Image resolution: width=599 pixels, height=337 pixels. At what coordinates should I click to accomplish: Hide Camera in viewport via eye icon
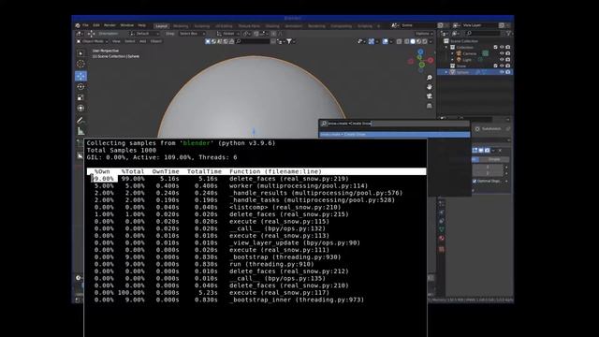pyautogui.click(x=502, y=54)
